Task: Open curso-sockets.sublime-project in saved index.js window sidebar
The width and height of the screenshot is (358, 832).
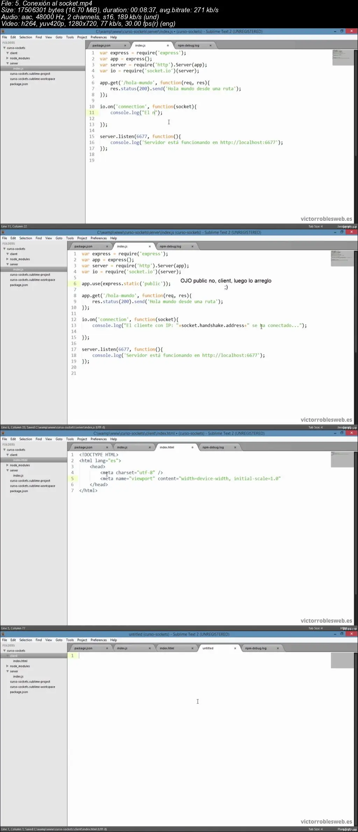Action: pos(30,275)
